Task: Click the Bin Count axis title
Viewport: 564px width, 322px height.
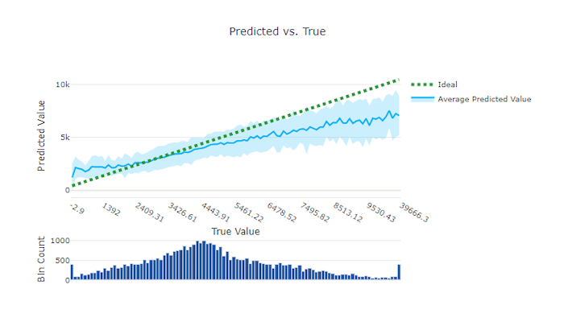Action: tap(41, 258)
